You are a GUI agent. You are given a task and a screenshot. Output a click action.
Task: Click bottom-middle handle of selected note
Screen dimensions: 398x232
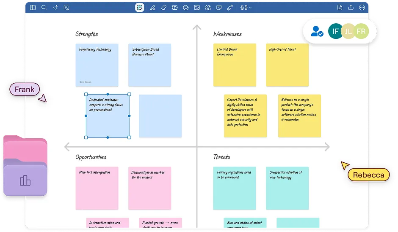click(108, 137)
